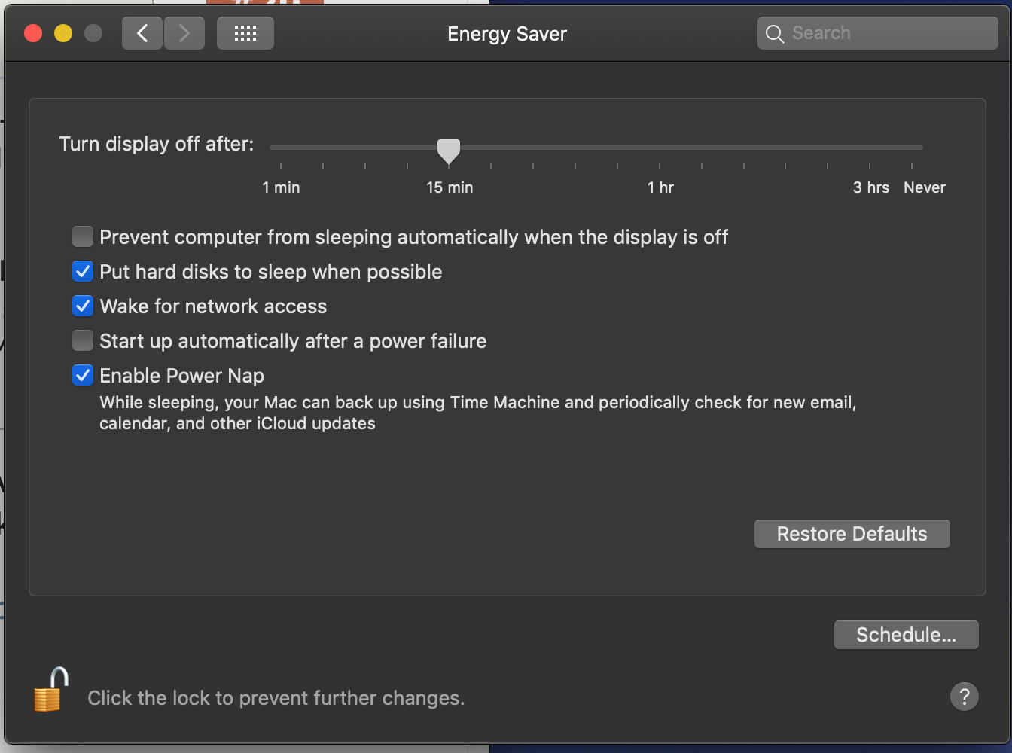Show all preferences with the grid icon
This screenshot has height=753, width=1012.
(x=245, y=33)
